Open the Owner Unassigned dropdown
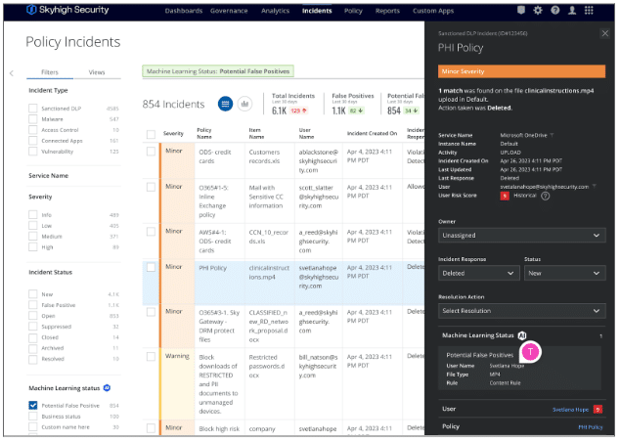Image resolution: width=620 pixels, height=442 pixels. pos(522,236)
